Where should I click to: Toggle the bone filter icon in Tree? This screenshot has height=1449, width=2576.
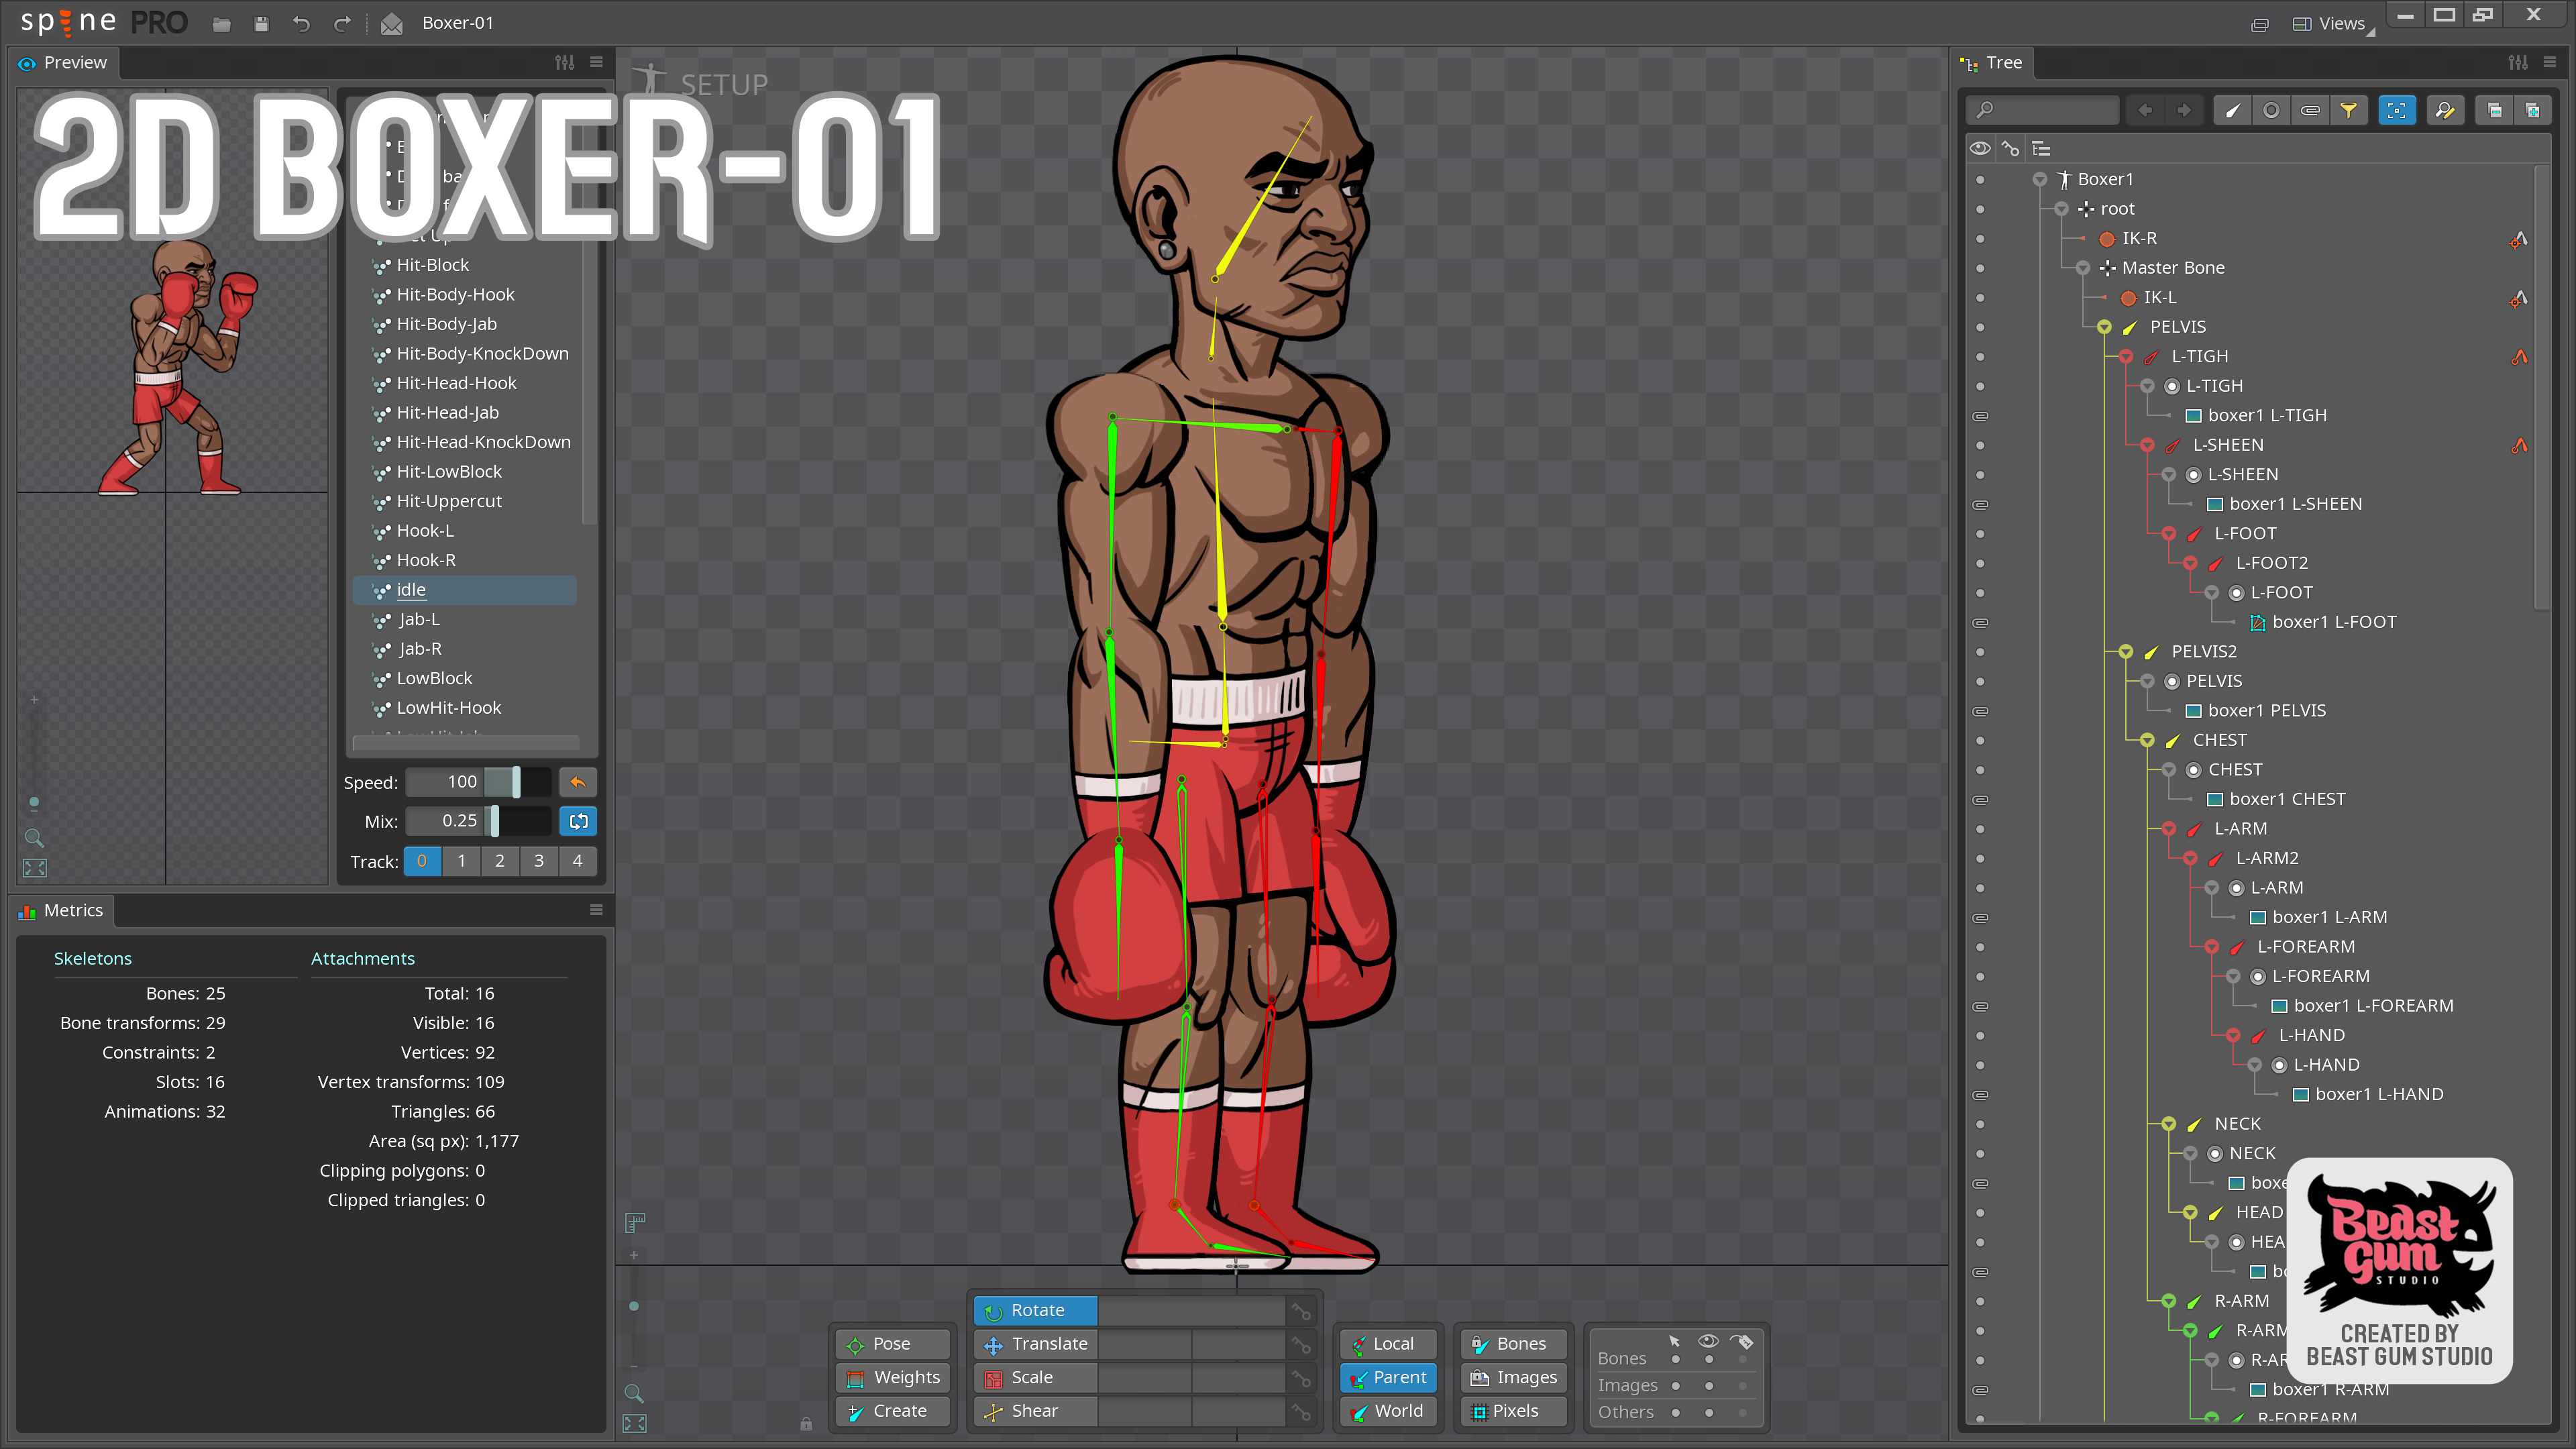2232,110
